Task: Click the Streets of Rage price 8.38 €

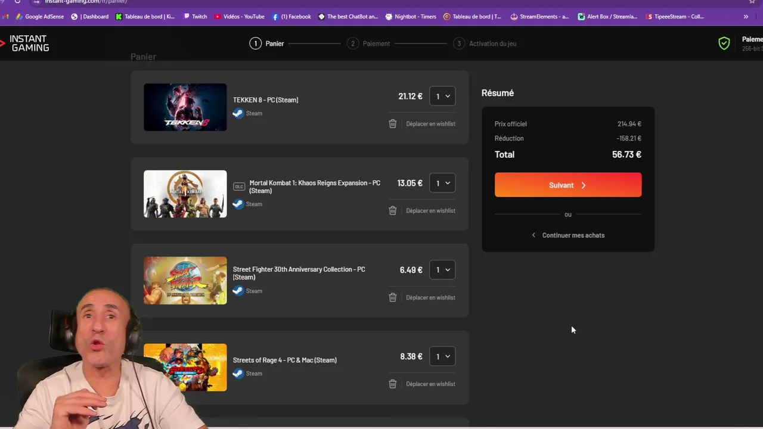Action: tap(411, 356)
